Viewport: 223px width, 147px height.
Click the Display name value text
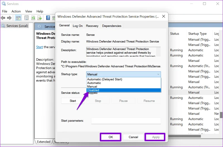point(122,41)
